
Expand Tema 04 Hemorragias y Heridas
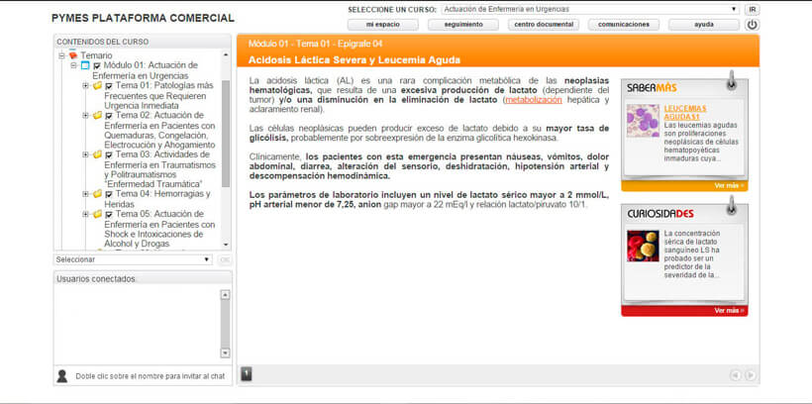[x=85, y=194]
